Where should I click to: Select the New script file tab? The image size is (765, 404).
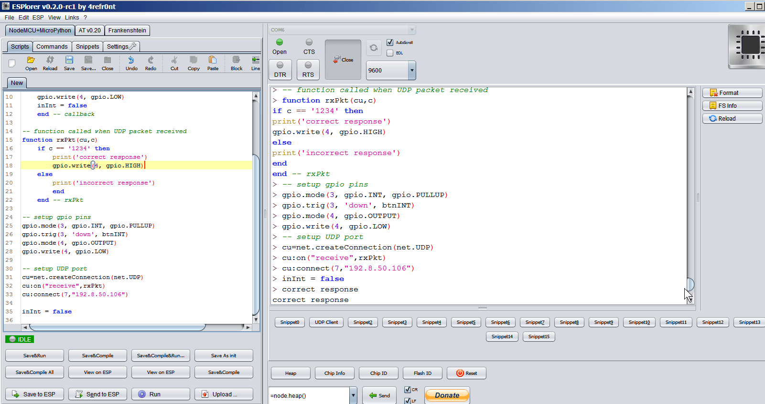coord(17,83)
